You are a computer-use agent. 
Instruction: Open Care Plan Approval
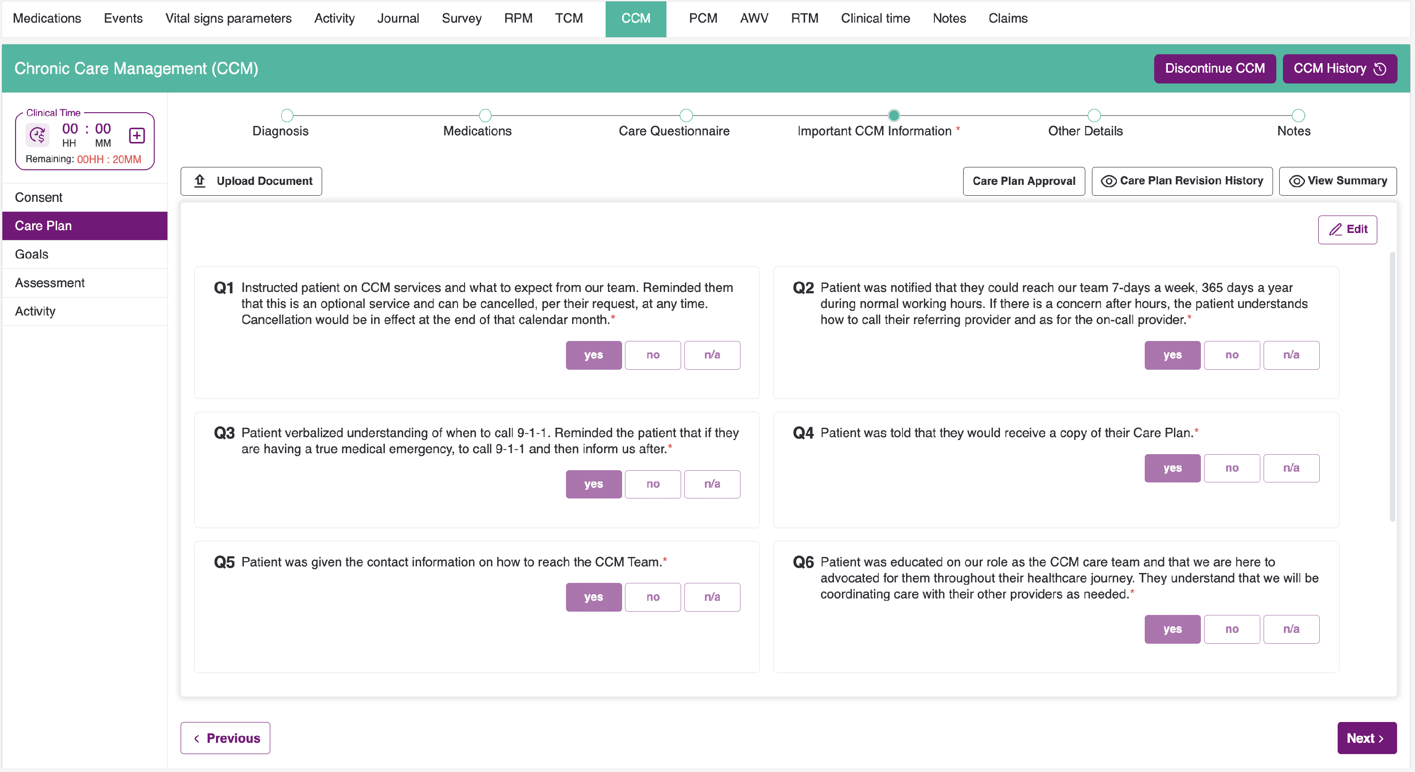[1024, 181]
